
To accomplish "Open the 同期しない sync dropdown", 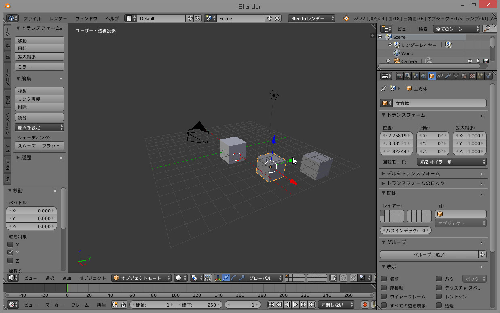I will coord(336,305).
